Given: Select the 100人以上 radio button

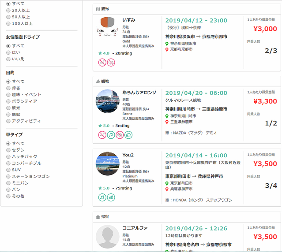Looking at the screenshot, I should 8,23.
